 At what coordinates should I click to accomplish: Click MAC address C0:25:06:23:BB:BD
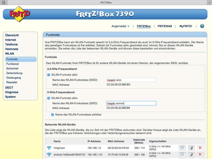click(x=118, y=84)
